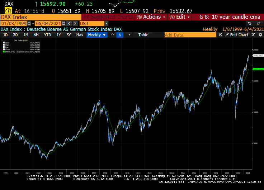This screenshot has width=264, height=190.
Task: Click the end date field 06/04/2021
Action: 48,23
